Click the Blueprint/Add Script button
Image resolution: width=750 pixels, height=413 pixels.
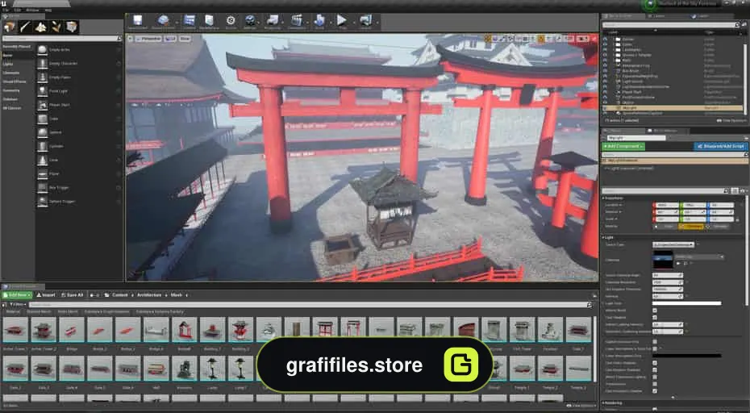coord(720,146)
